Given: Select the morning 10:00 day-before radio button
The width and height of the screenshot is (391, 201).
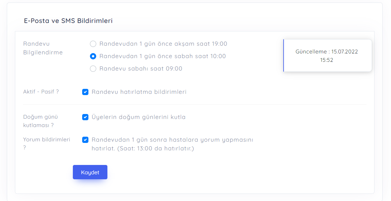Looking at the screenshot, I should click(x=93, y=56).
